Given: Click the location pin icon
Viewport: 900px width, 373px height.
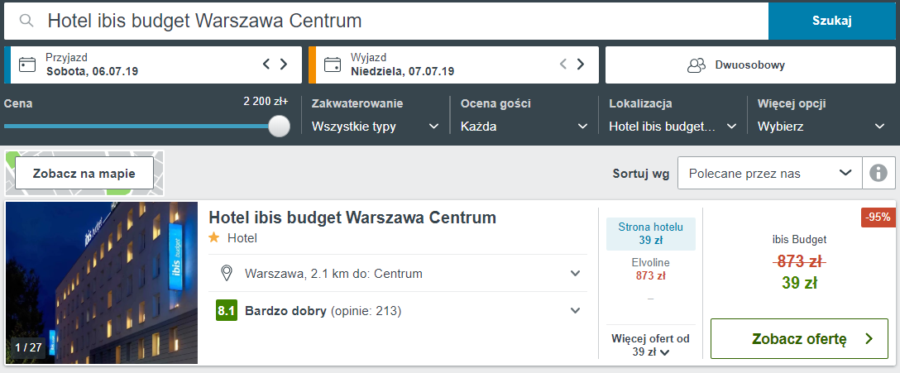Looking at the screenshot, I should click(x=226, y=273).
